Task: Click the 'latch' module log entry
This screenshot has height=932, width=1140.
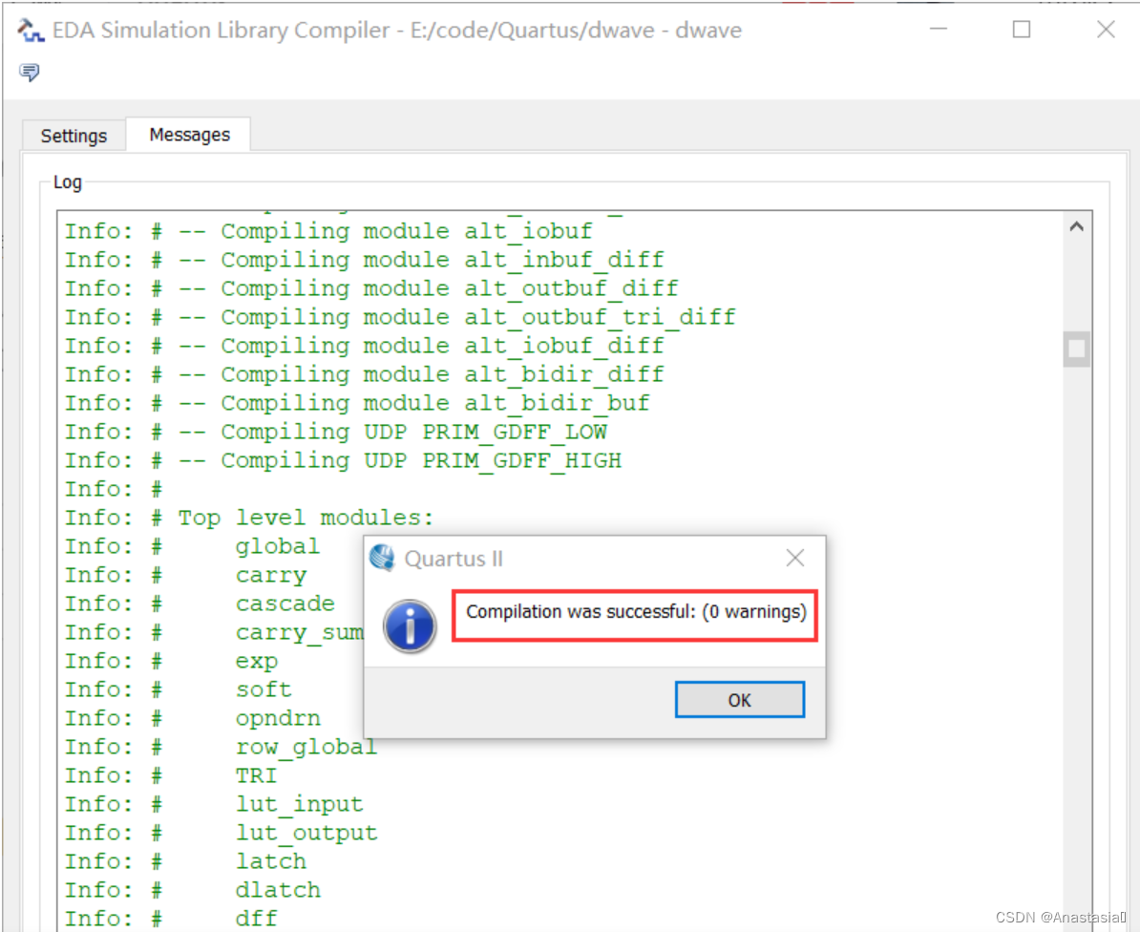Action: (270, 861)
